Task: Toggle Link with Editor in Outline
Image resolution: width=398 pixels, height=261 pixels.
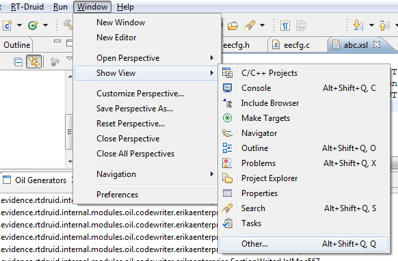Action: [34, 61]
